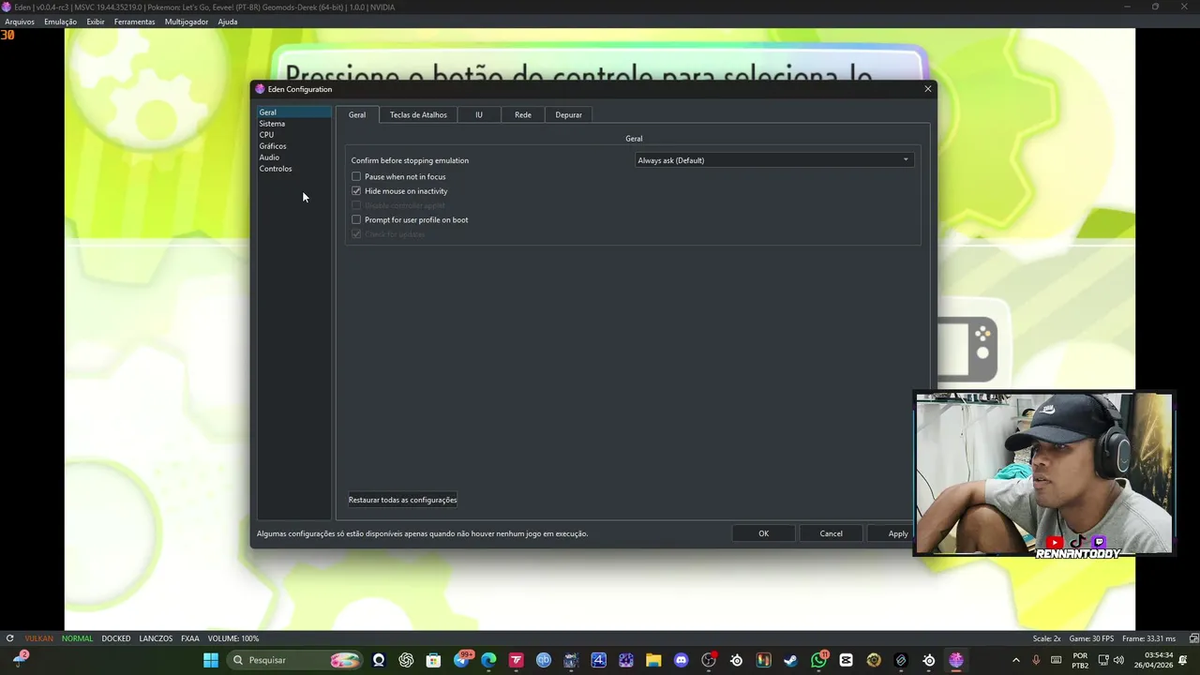Show hidden system tray icons
The height and width of the screenshot is (675, 1200).
[1015, 660]
